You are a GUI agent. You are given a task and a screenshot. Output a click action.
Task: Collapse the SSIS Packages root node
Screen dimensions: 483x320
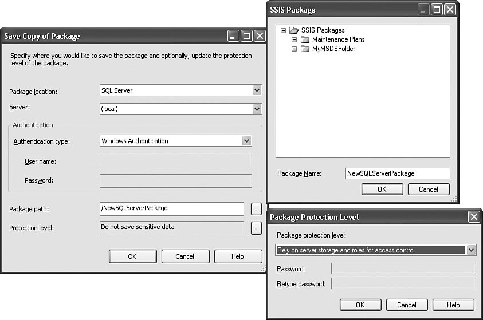click(x=283, y=30)
